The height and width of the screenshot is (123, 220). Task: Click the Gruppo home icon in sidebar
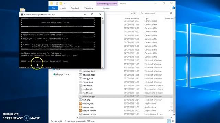54,74
